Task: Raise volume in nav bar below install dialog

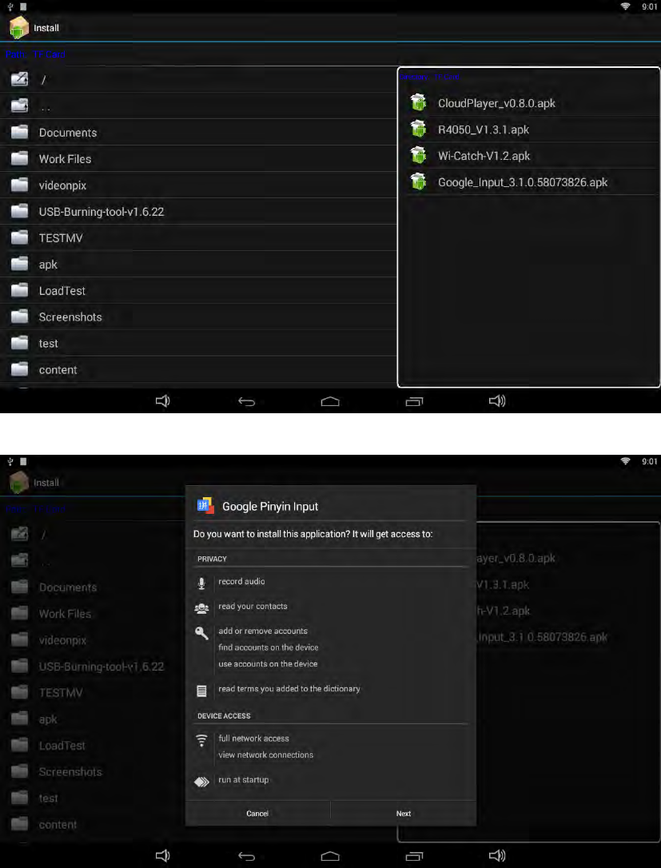Action: 497,856
